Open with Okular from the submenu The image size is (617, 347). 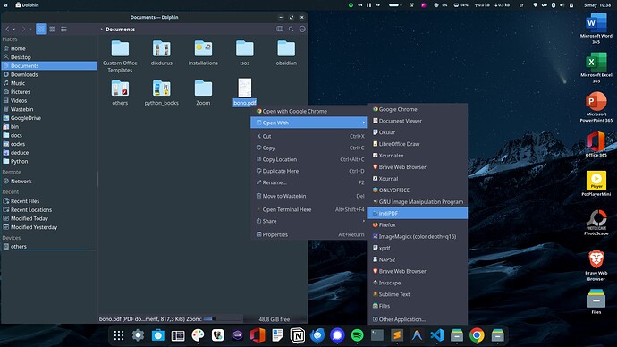pyautogui.click(x=417, y=132)
